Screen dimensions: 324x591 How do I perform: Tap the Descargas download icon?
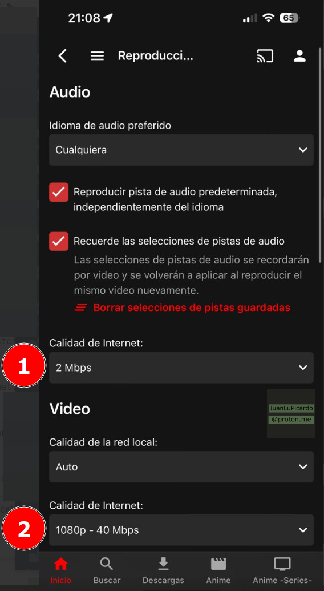tap(163, 564)
